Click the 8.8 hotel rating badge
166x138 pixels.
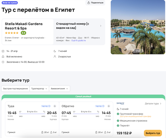tap(24, 33)
